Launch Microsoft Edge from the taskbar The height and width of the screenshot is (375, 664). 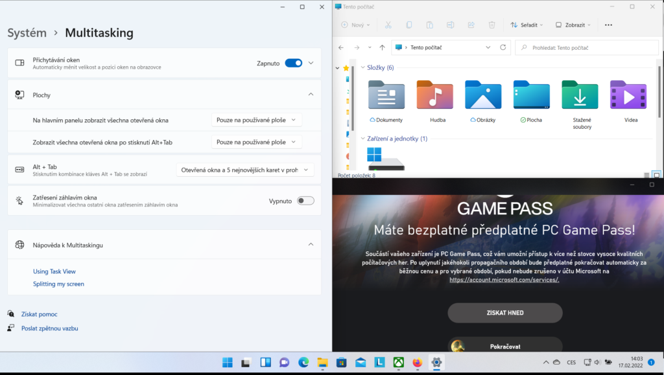click(x=303, y=362)
